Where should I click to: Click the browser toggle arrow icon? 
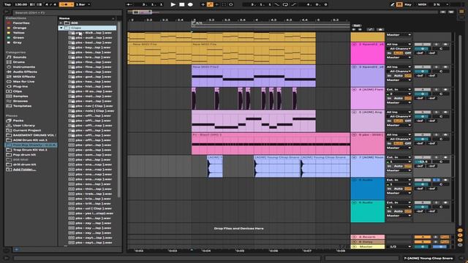pos(7,12)
